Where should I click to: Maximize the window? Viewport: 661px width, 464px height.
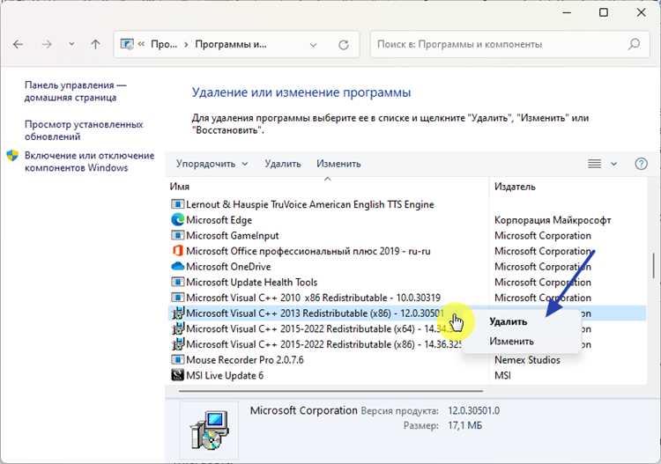603,12
